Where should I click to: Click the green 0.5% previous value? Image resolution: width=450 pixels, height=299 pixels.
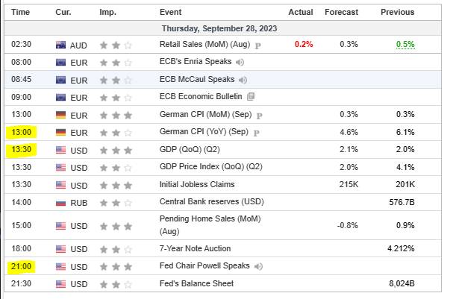coord(406,45)
